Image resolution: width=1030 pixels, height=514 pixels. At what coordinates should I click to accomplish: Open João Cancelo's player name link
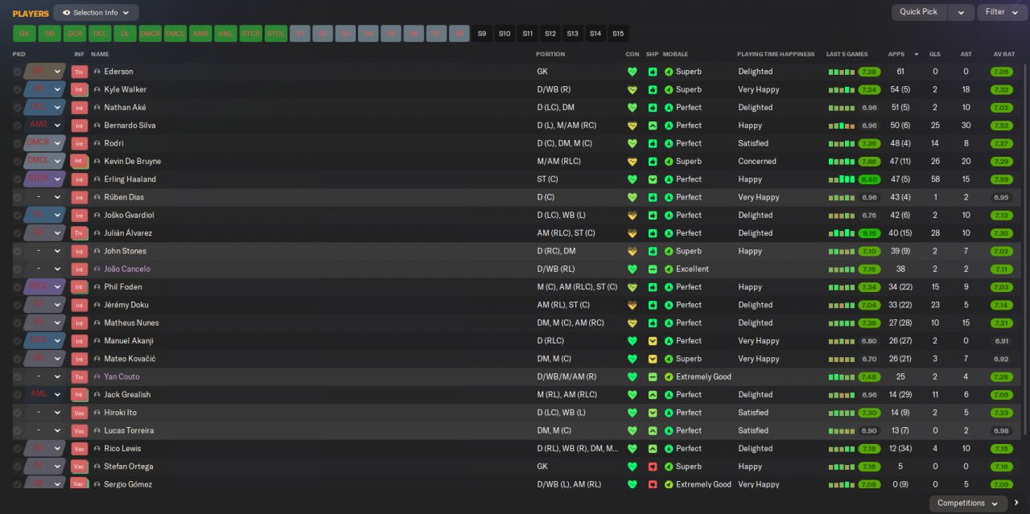click(x=127, y=269)
